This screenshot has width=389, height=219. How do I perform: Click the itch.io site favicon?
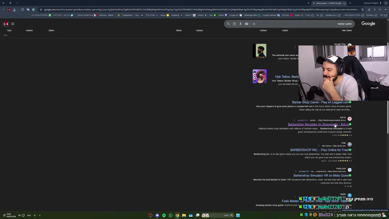point(349,119)
